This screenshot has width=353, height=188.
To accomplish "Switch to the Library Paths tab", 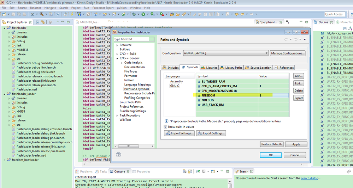I will point(231,68).
